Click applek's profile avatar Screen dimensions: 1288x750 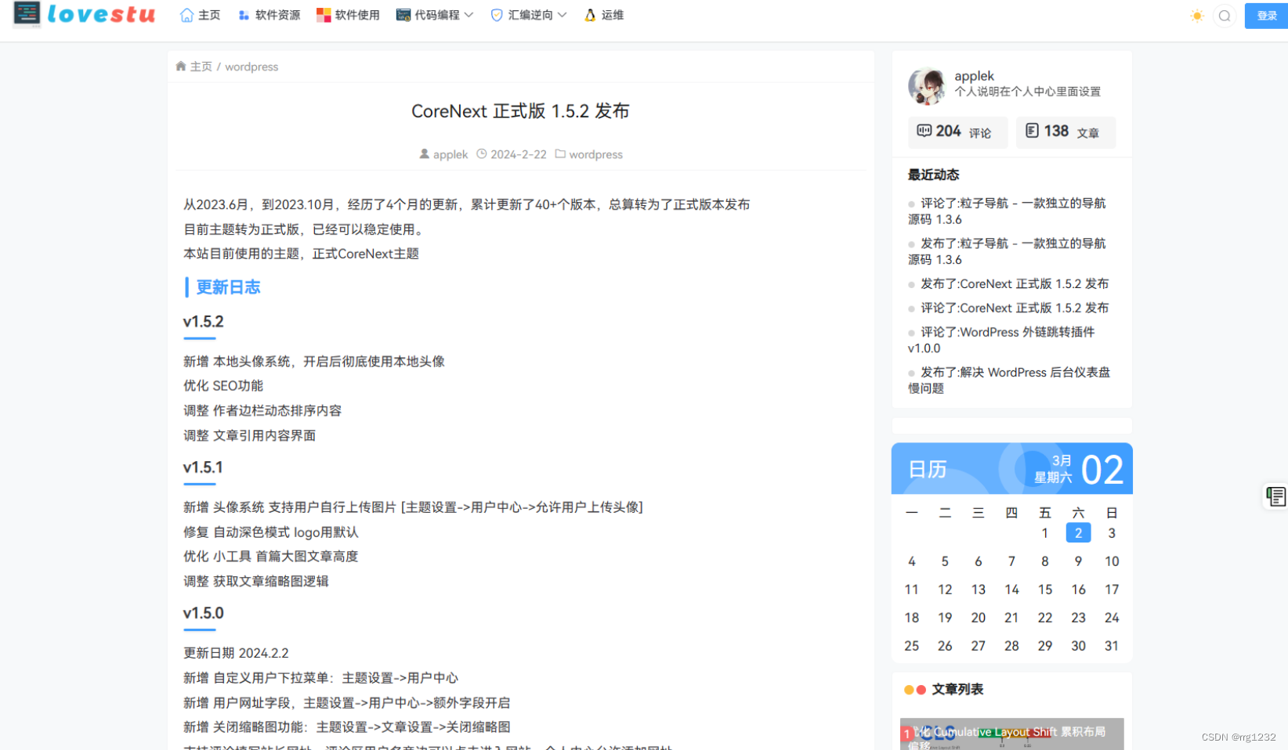[x=926, y=86]
